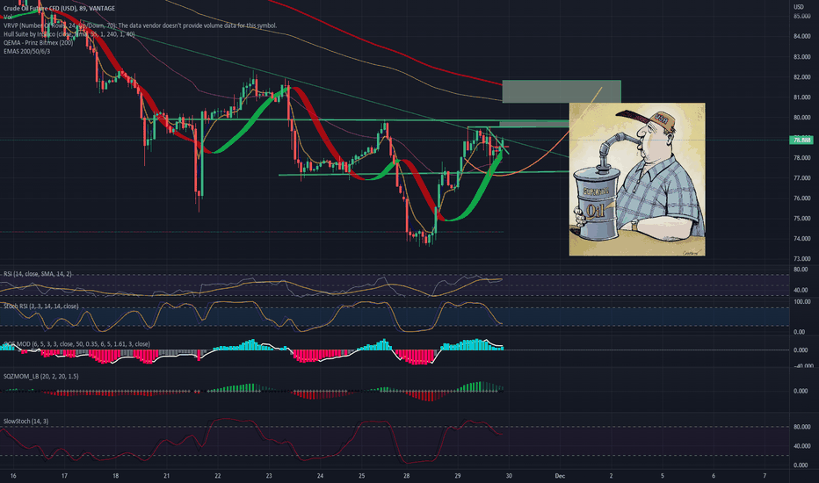Image resolution: width=819 pixels, height=483 pixels.
Task: Click the RSI (14, close, SMA, 14, 2) label
Action: [38, 274]
